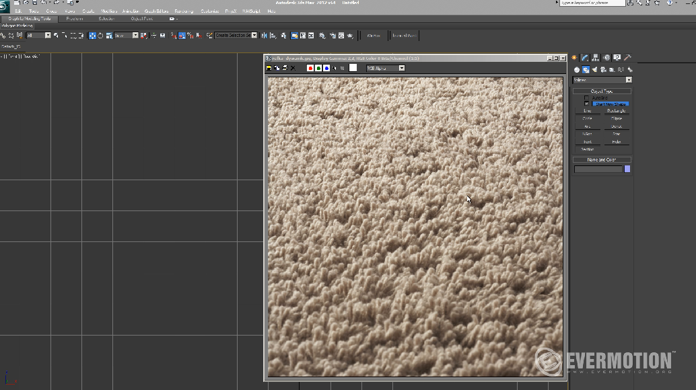Toggle the green channel display

point(318,69)
